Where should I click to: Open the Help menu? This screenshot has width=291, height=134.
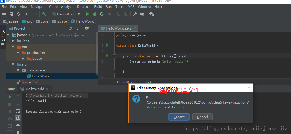tap(158, 7)
